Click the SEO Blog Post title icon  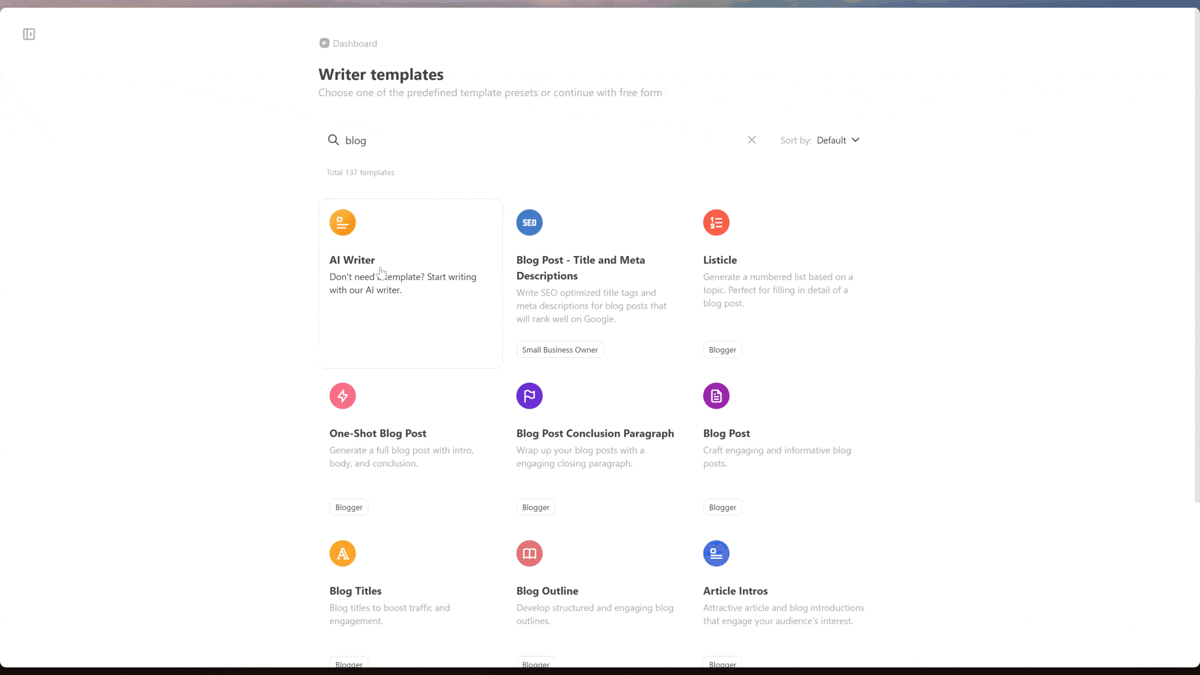pyautogui.click(x=529, y=223)
